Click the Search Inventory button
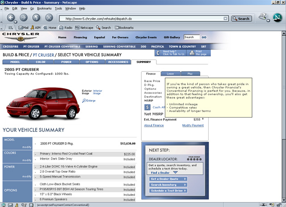This screenshot has width=286, height=207. pos(168,185)
